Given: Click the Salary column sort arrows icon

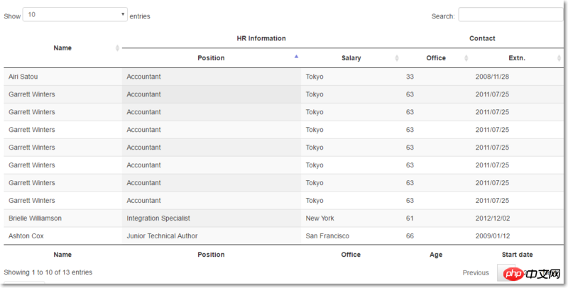Looking at the screenshot, I should pos(397,58).
